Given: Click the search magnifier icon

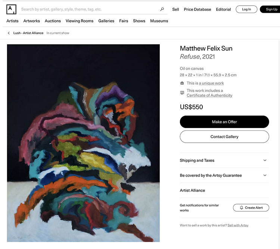Looking at the screenshot, I should tap(162, 9).
